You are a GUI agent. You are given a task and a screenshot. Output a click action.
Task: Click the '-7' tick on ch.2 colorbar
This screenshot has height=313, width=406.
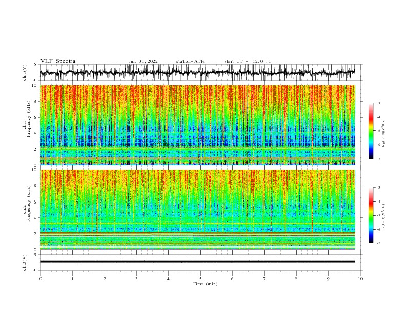click(378, 243)
